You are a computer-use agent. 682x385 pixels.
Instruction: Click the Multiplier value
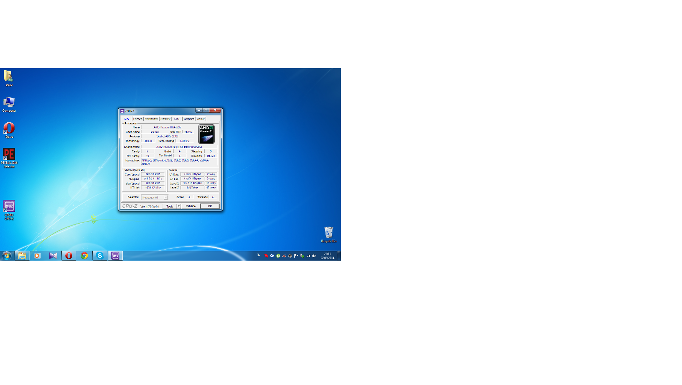click(152, 178)
